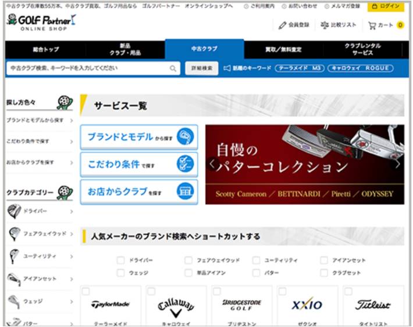Tick the XXIO card checkbox
This screenshot has height=327, width=413.
click(282, 291)
